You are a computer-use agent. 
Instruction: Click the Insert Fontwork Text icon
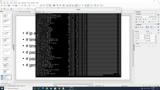point(82,5)
